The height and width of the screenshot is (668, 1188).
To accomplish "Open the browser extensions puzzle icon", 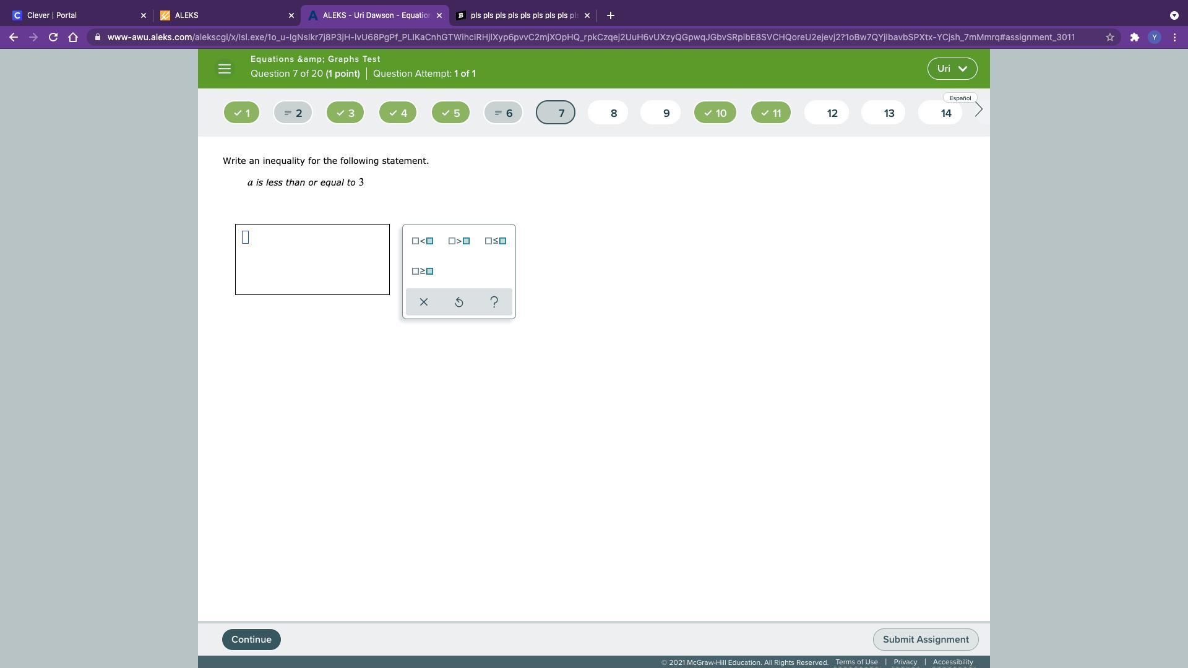I will (x=1134, y=38).
